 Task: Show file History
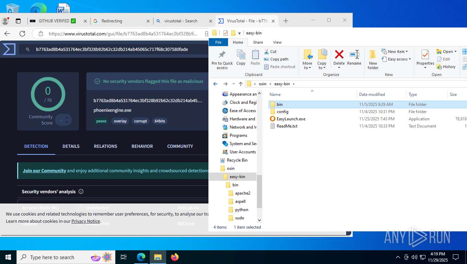point(446,67)
